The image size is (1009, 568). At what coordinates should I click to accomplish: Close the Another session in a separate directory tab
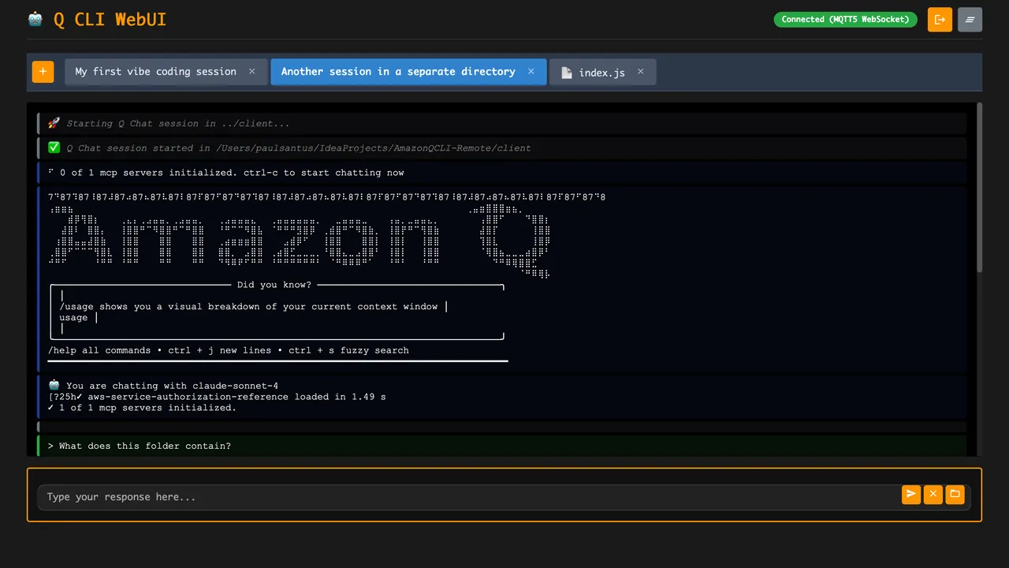pos(531,71)
